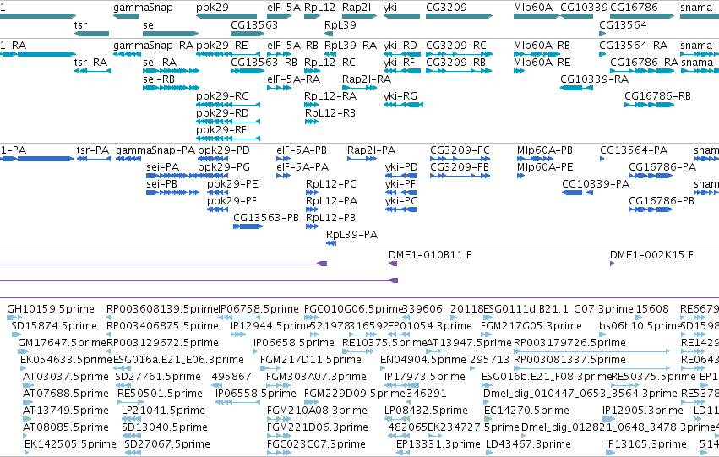Click the 'sei-PB' protein label

click(161, 184)
